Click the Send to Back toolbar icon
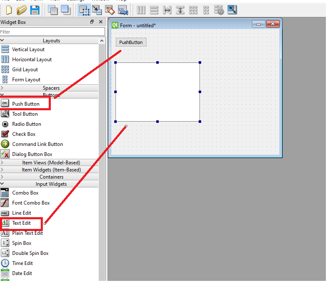 pyautogui.click(x=53, y=10)
